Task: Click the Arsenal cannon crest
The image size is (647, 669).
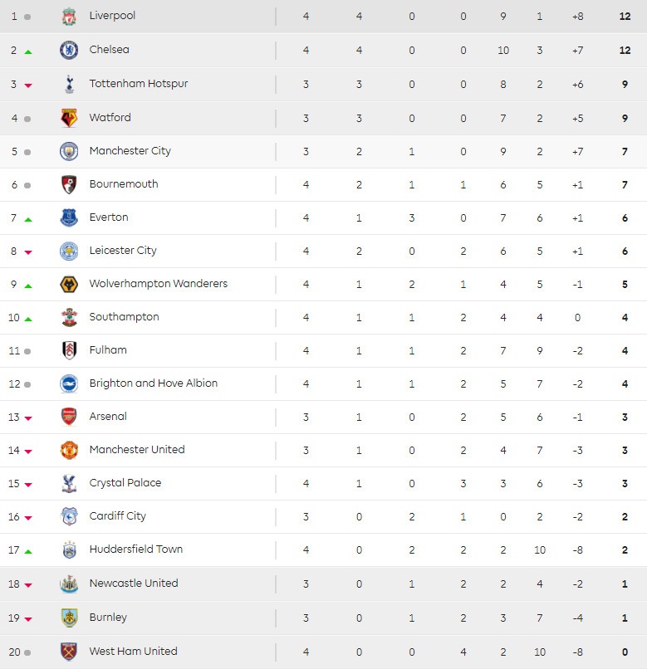Action: click(x=69, y=417)
